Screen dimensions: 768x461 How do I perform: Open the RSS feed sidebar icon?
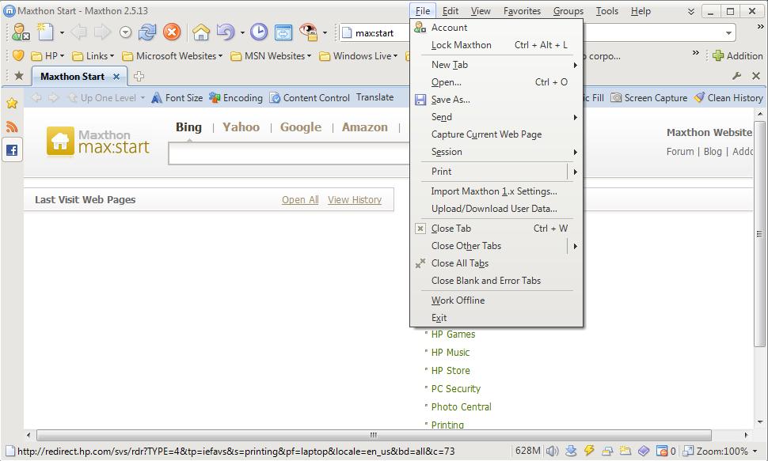point(12,127)
